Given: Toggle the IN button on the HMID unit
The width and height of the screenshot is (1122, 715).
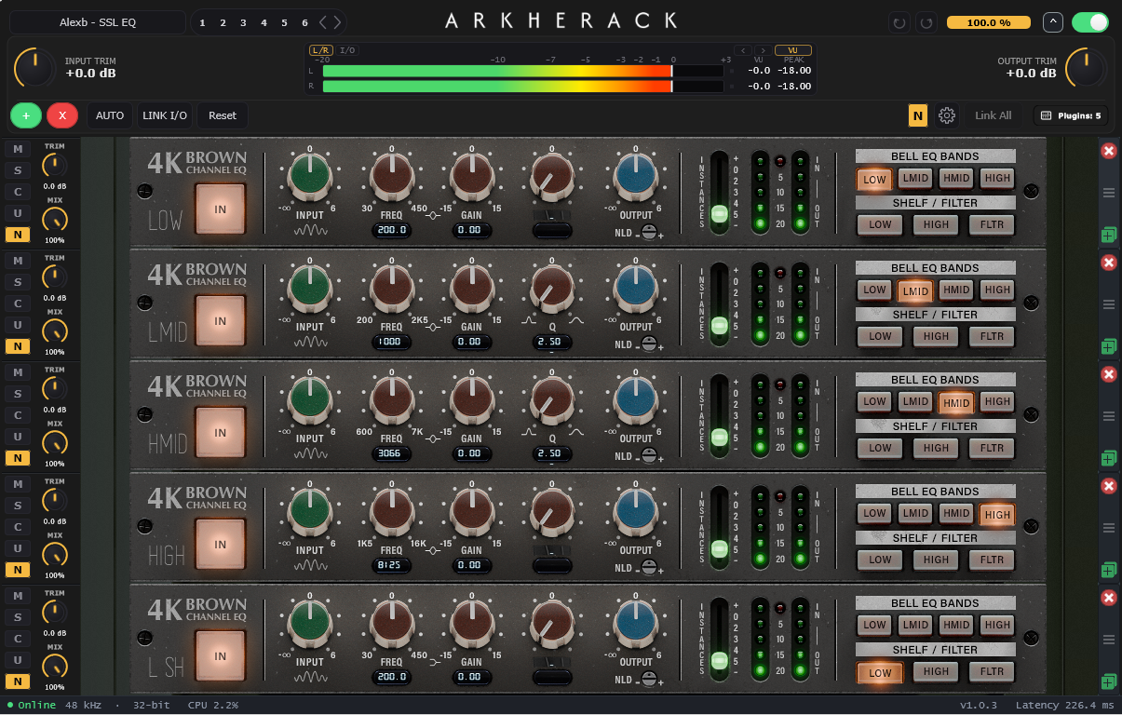Looking at the screenshot, I should [x=220, y=433].
